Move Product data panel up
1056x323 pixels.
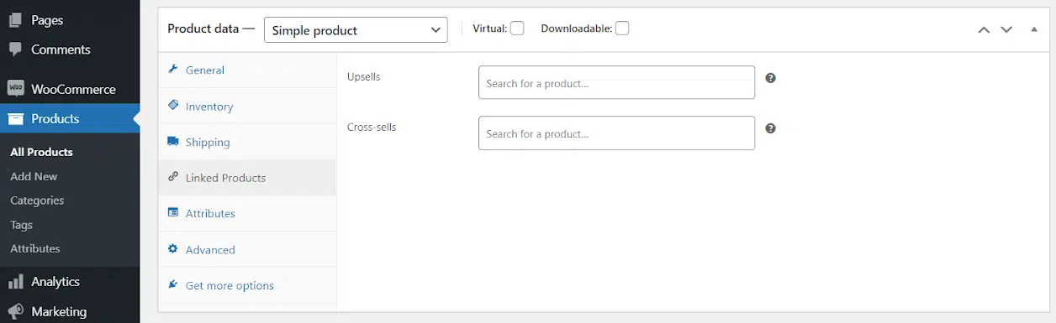[x=984, y=29]
